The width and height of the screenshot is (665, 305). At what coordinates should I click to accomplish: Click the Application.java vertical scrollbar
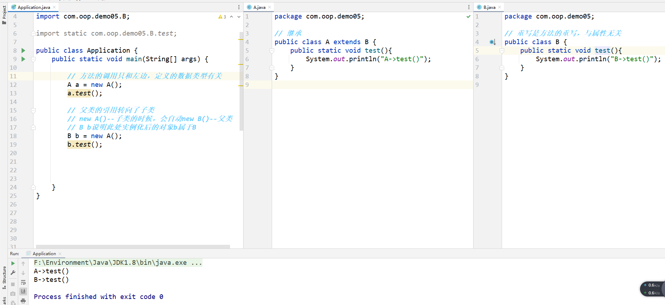coord(241,81)
